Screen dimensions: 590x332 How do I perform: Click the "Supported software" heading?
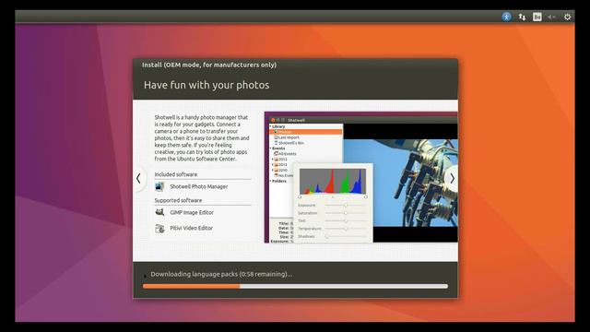pyautogui.click(x=178, y=200)
